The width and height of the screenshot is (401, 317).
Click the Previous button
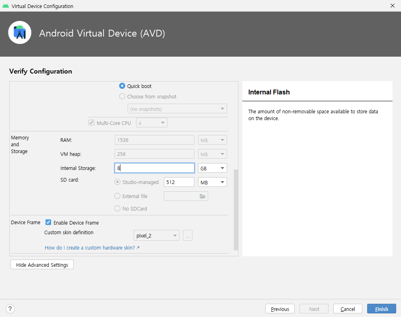(x=280, y=309)
